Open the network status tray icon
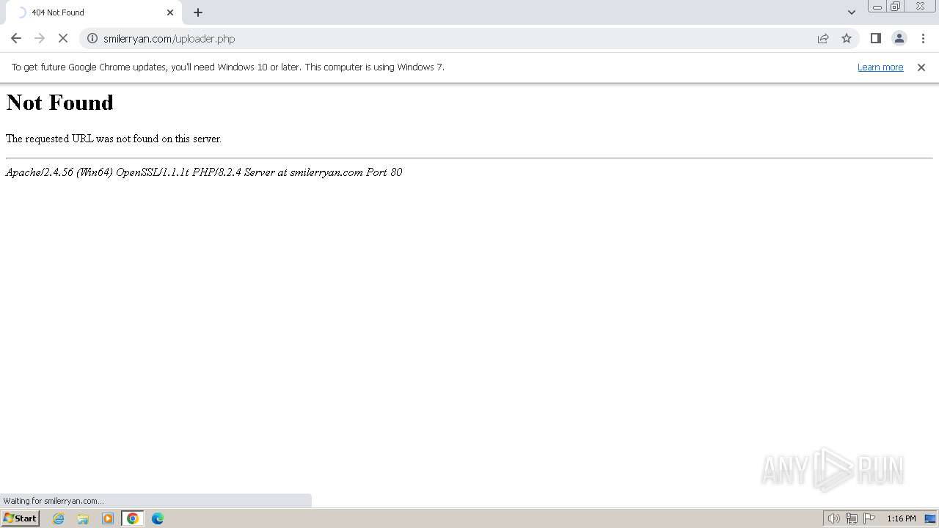 [852, 518]
